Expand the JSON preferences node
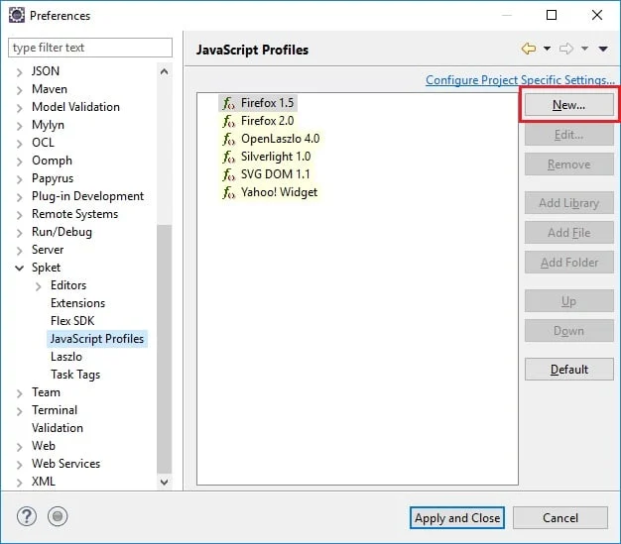 click(x=19, y=72)
